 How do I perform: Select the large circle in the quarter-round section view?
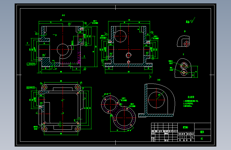(x=156, y=100)
